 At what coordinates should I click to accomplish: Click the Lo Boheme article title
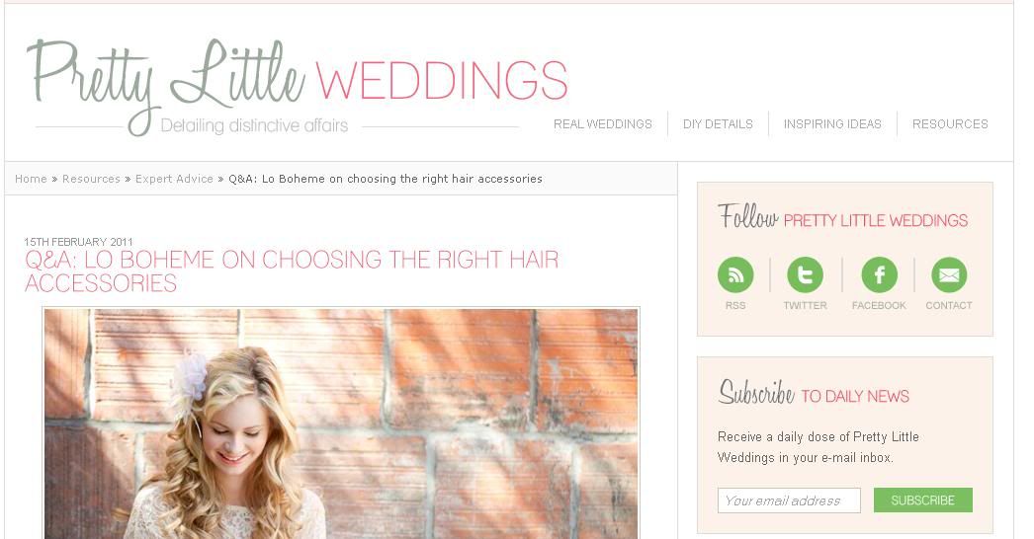292,270
